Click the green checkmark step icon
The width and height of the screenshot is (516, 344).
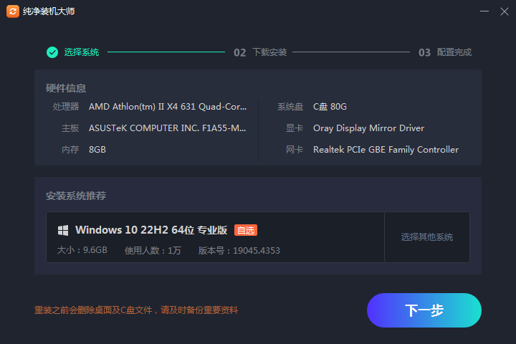coord(52,52)
